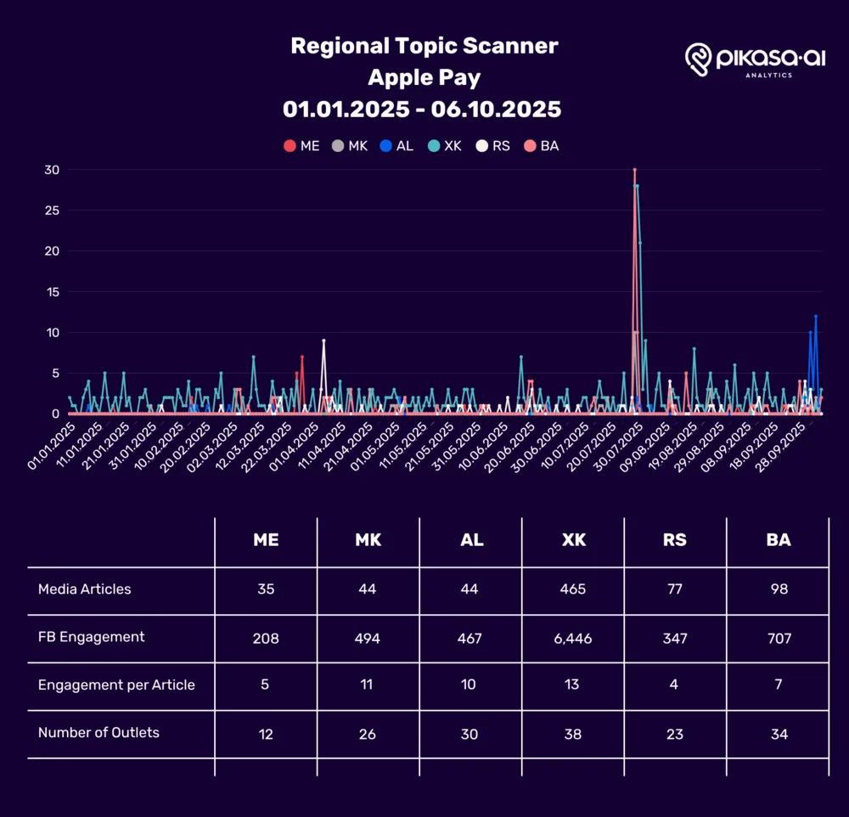The width and height of the screenshot is (849, 817).
Task: Click the 01.01.2025 - 06.10.2025 date range
Action: [422, 109]
